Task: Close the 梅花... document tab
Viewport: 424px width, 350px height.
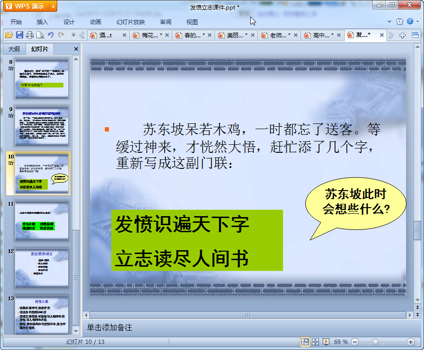Action: coord(167,35)
